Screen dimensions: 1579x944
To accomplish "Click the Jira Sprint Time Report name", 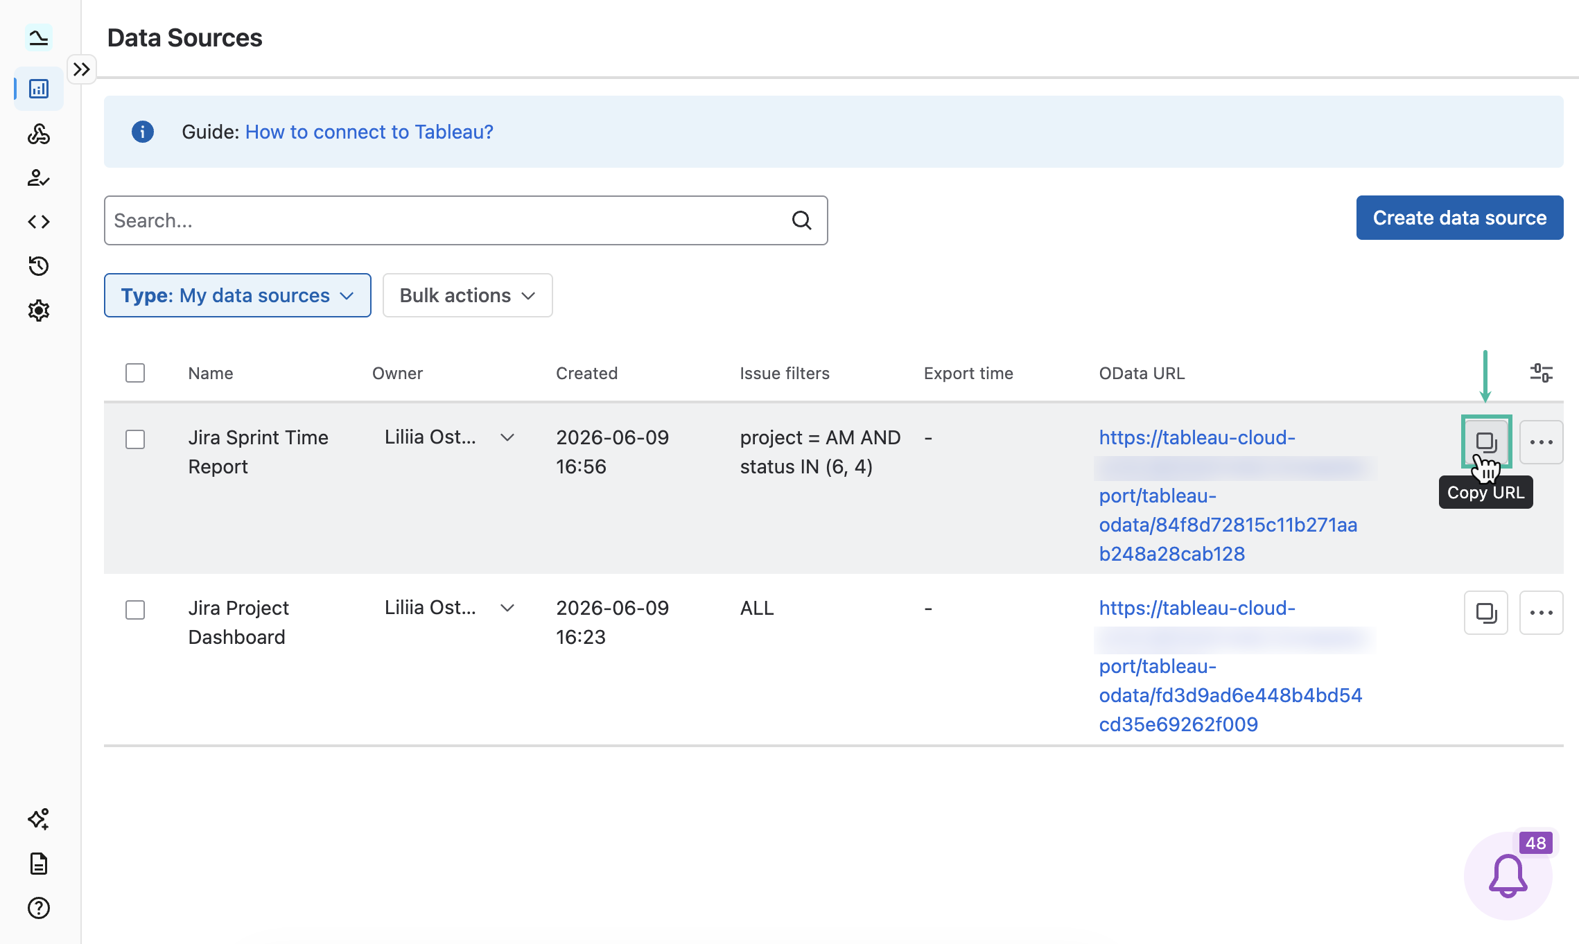I will (x=259, y=452).
